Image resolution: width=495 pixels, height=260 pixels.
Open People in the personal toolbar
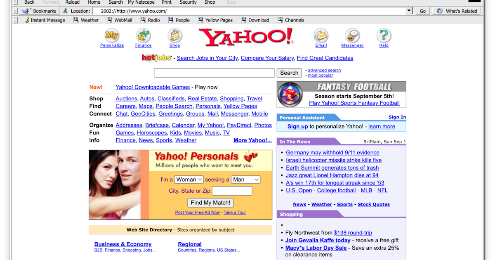tap(179, 20)
